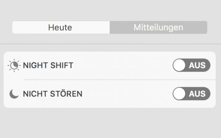This screenshot has height=138, width=221.
Task: Click the AUS label on Night Shift switch
Action: coord(197,65)
